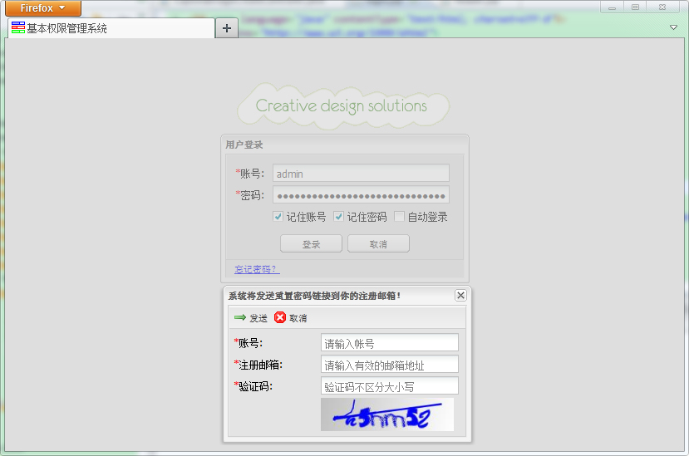Click the tab favicon icon
This screenshot has height=456, width=689.
tap(18, 27)
